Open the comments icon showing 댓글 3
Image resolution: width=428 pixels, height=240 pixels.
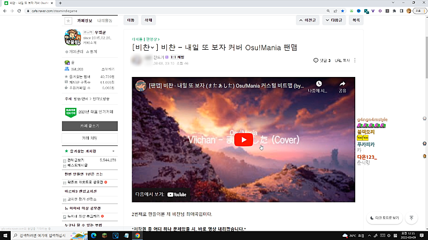pyautogui.click(x=316, y=60)
